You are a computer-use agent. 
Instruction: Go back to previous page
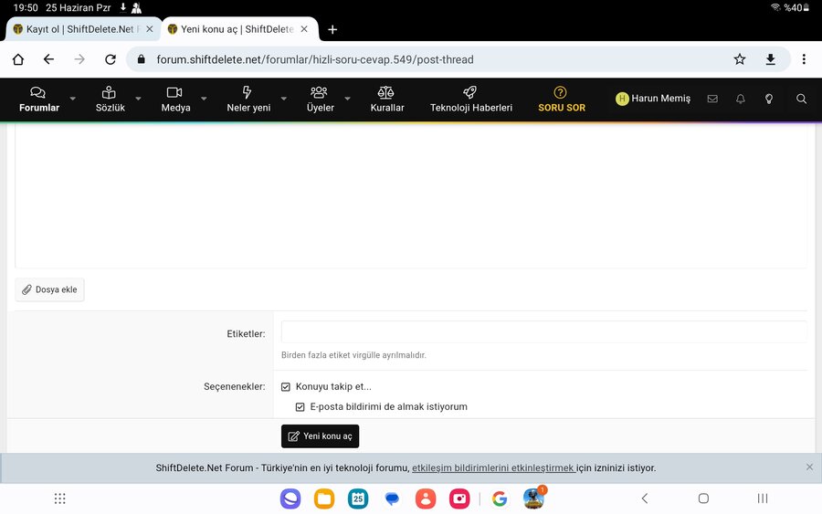pyautogui.click(x=48, y=59)
